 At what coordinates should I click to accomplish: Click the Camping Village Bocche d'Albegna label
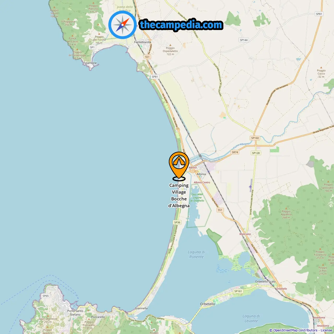[x=179, y=195]
